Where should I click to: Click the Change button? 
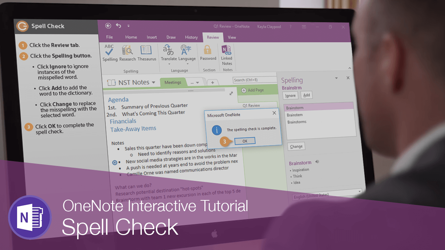tap(296, 146)
